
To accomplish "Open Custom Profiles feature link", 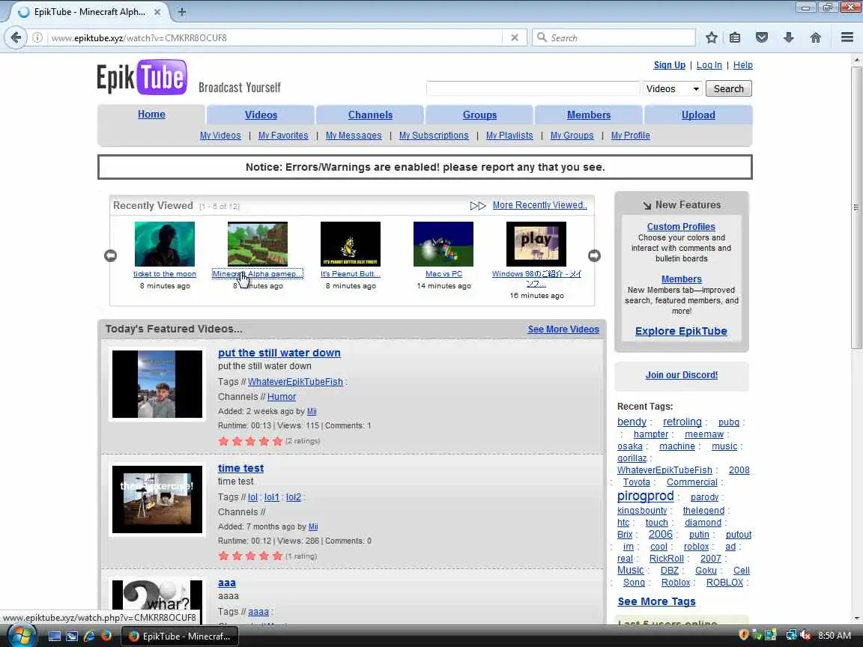I will tap(681, 227).
